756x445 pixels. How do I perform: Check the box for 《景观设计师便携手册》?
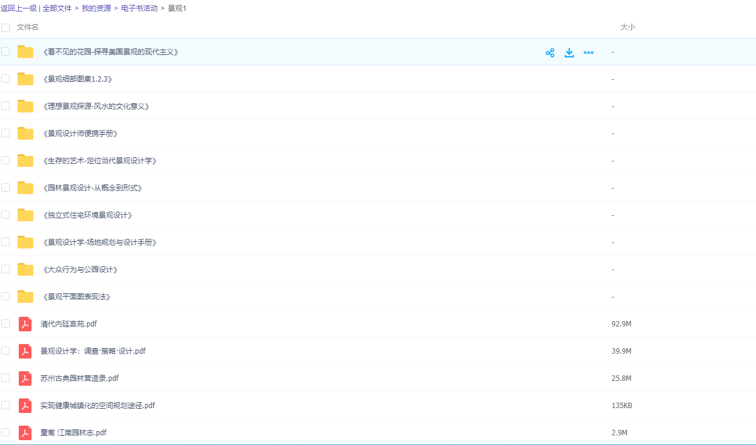click(x=5, y=133)
